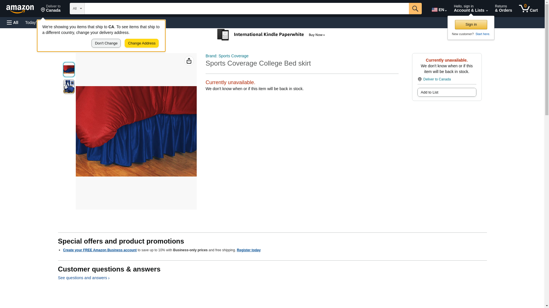Open the All hamburger menu
Image resolution: width=549 pixels, height=308 pixels.
tap(13, 23)
